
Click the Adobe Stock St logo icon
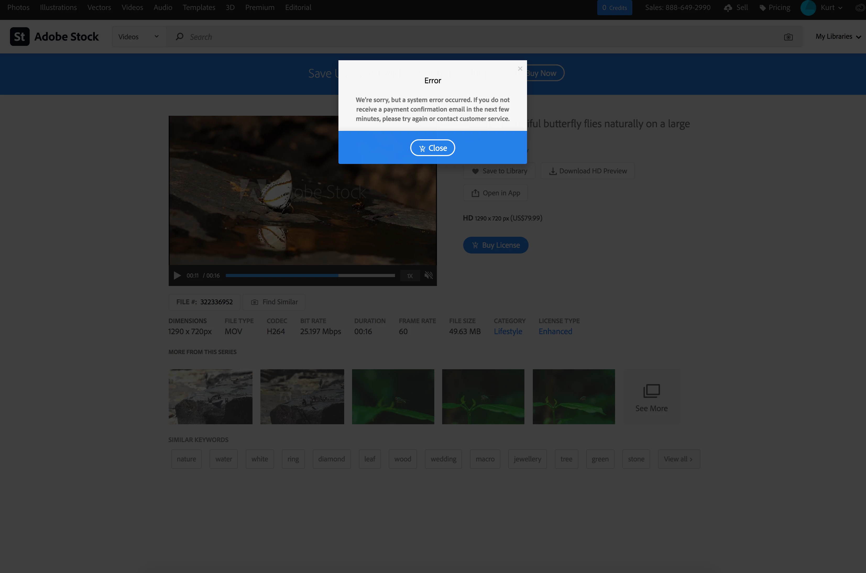coord(19,37)
